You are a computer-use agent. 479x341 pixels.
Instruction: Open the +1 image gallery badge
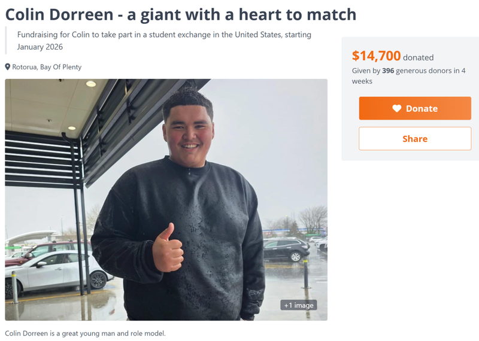point(298,305)
